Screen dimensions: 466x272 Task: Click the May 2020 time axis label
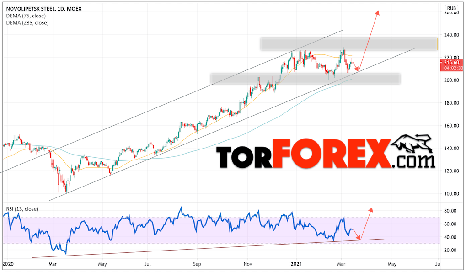(102, 264)
